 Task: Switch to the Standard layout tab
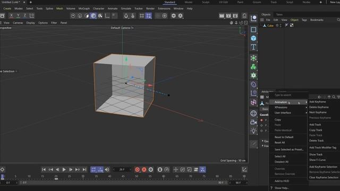tap(169, 2)
